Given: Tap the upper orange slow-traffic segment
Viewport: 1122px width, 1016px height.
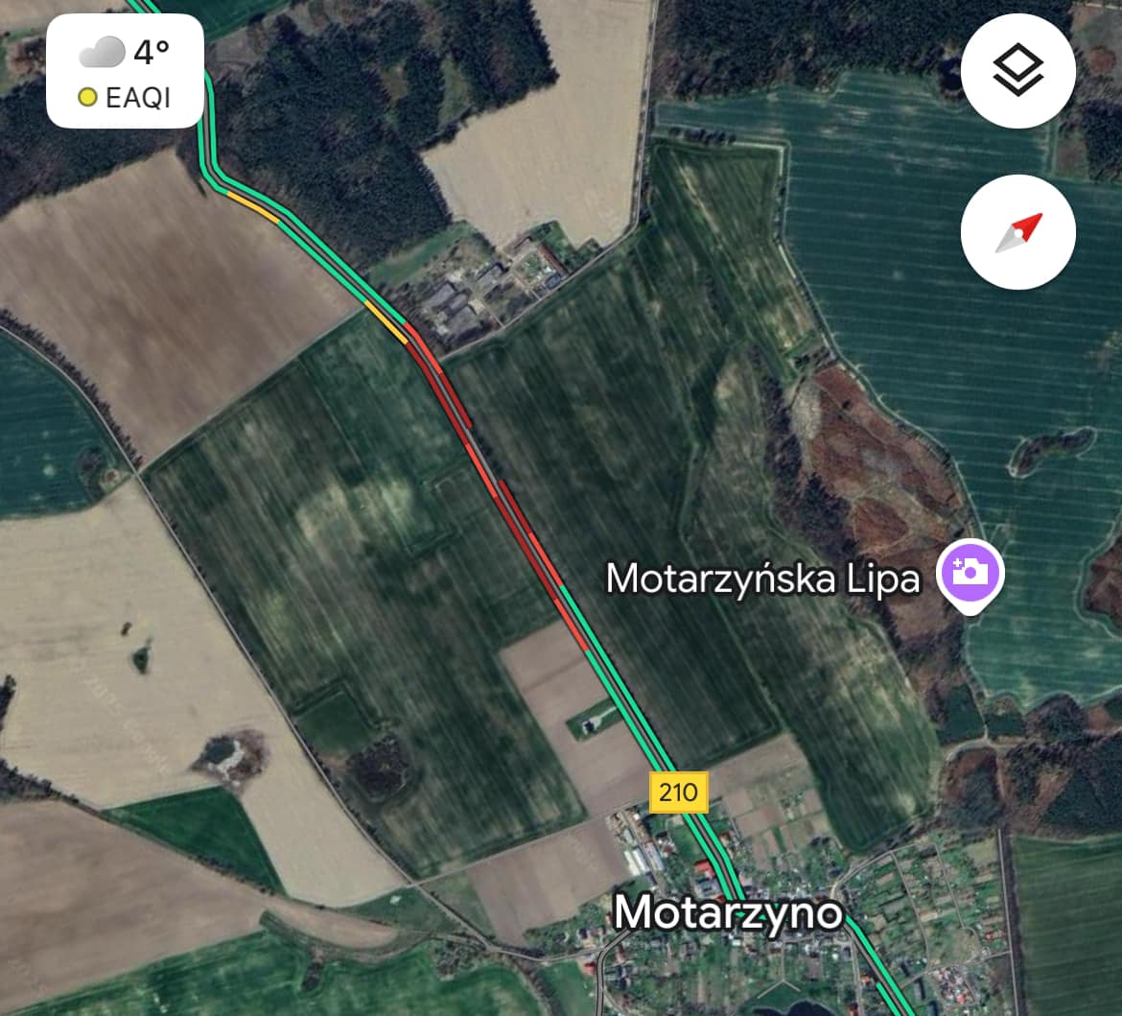Looking at the screenshot, I should [253, 207].
